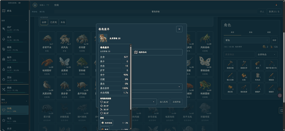Click the left sidebar scrollbar
The width and height of the screenshot is (285, 131).
[x=29, y=40]
